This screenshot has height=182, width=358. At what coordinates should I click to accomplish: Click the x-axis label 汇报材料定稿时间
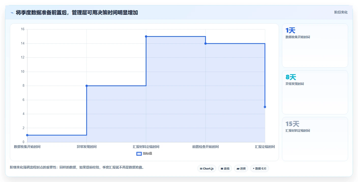(146, 147)
